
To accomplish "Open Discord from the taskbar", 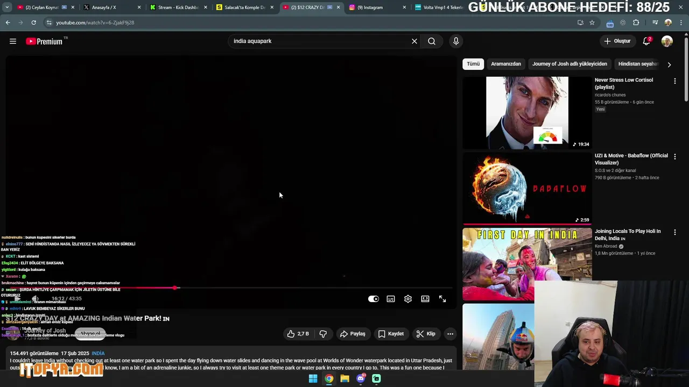I will (x=361, y=378).
